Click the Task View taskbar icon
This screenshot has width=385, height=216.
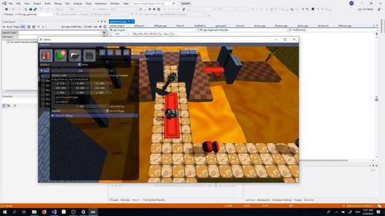pyautogui.click(x=24, y=212)
